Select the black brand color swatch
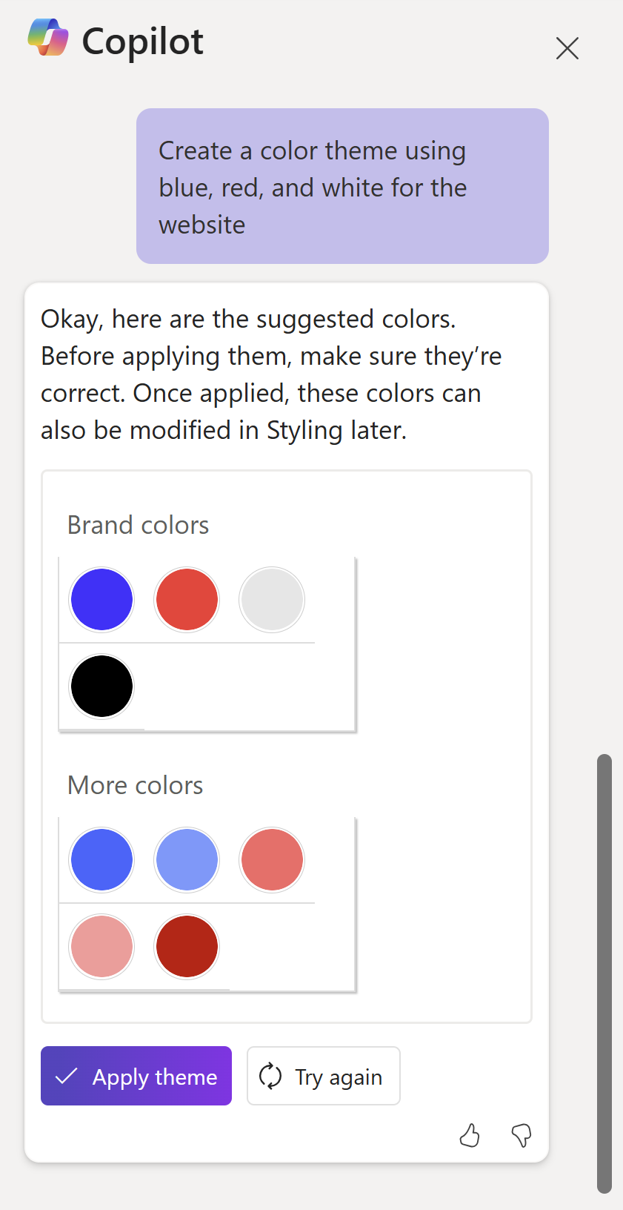Screen dimensions: 623x1210 pyautogui.click(x=101, y=686)
